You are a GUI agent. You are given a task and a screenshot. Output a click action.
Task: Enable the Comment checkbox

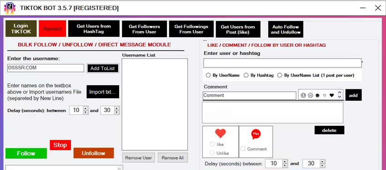coord(243,149)
